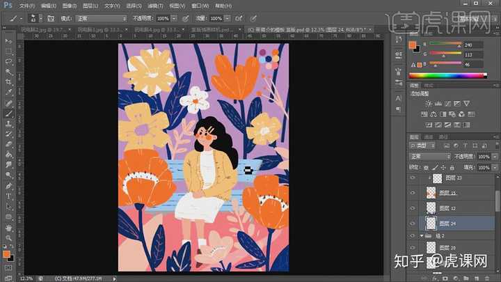Open the layer 不透明度 slider arrow

click(495, 157)
